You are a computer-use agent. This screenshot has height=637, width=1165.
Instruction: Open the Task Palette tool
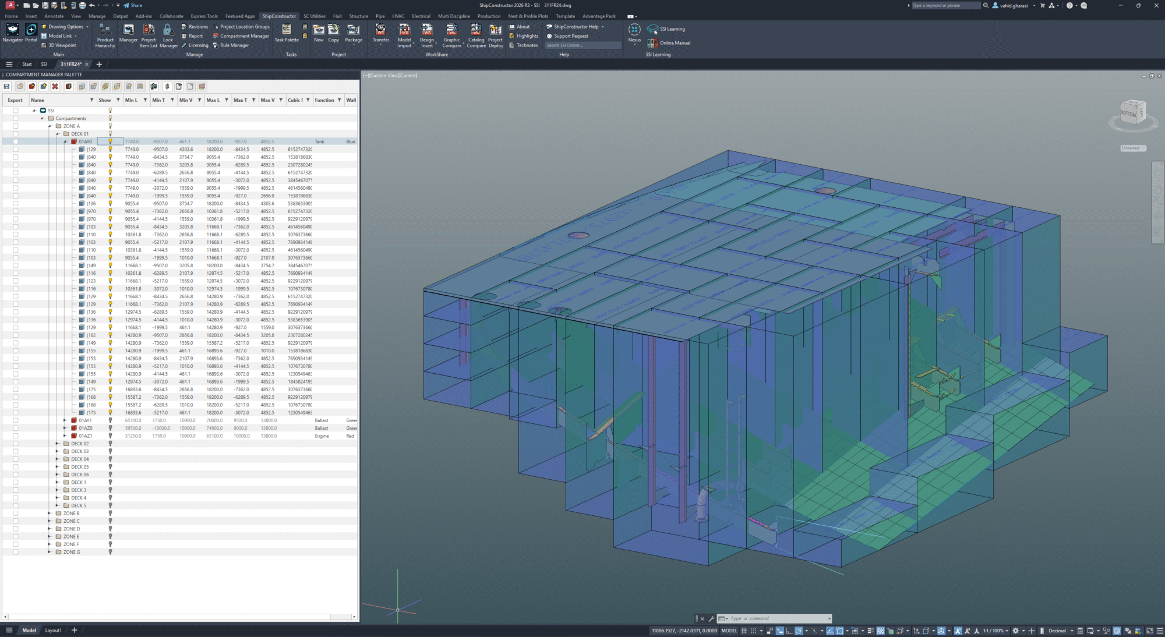pos(287,35)
